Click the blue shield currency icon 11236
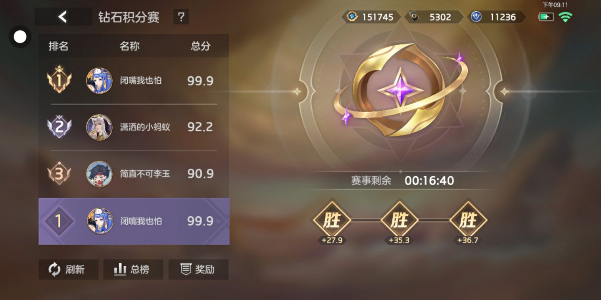Image resolution: width=601 pixels, height=300 pixels. click(x=476, y=17)
